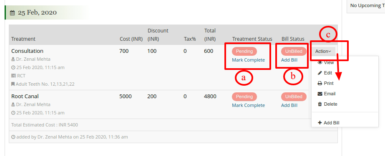Click the UnBilled badge for Root Canal
385x156 pixels.
tap(294, 97)
